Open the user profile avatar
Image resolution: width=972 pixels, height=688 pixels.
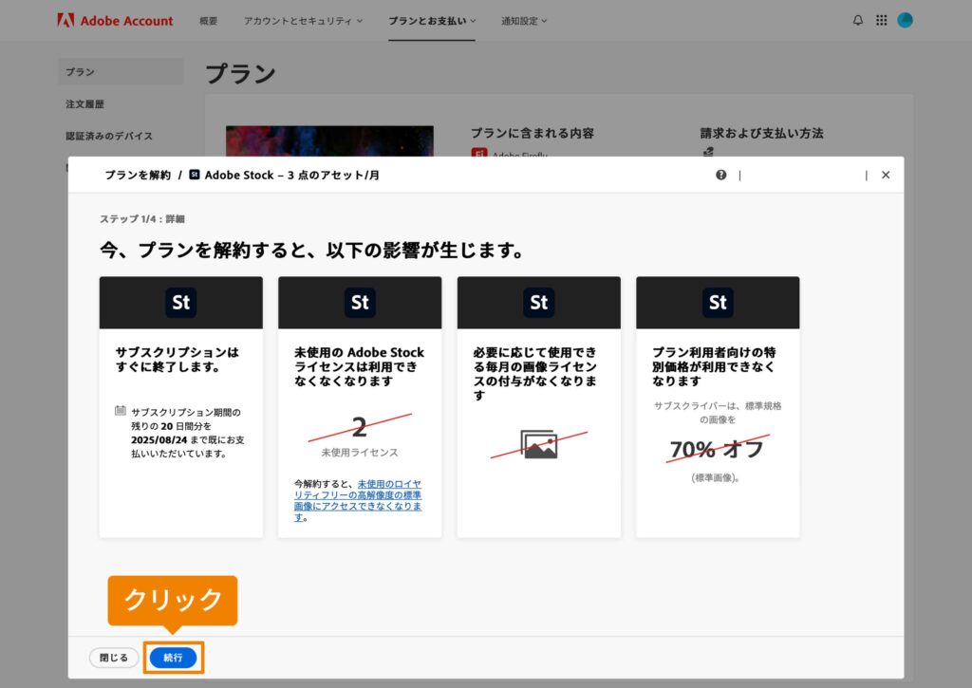(x=905, y=21)
